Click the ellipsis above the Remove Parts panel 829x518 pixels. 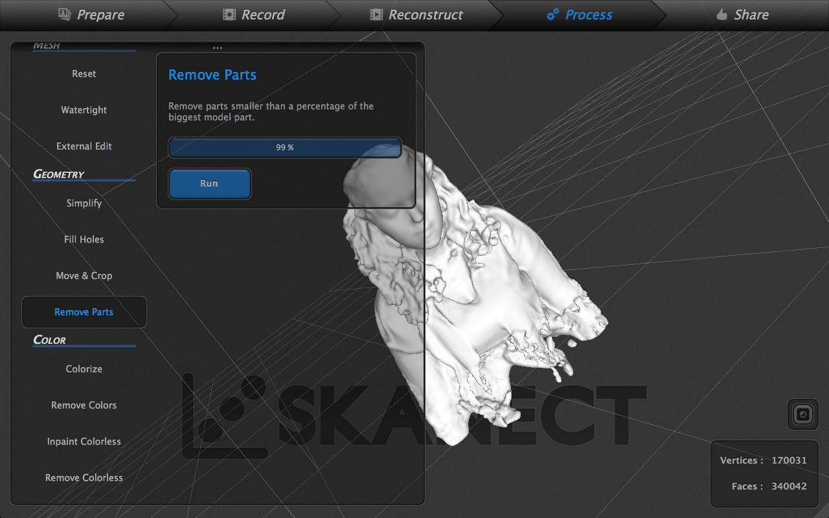(x=217, y=46)
